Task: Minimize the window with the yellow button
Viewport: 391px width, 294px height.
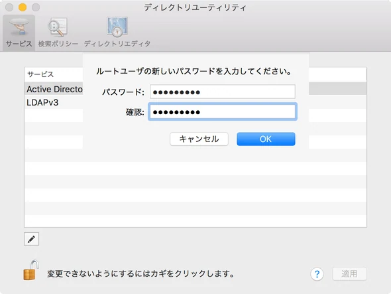Action: pos(23,7)
